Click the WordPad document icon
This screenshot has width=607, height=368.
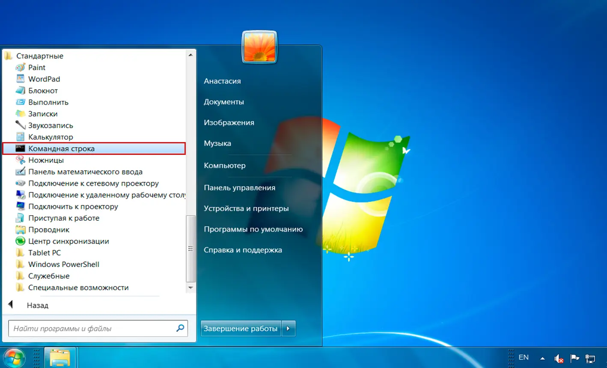[21, 79]
